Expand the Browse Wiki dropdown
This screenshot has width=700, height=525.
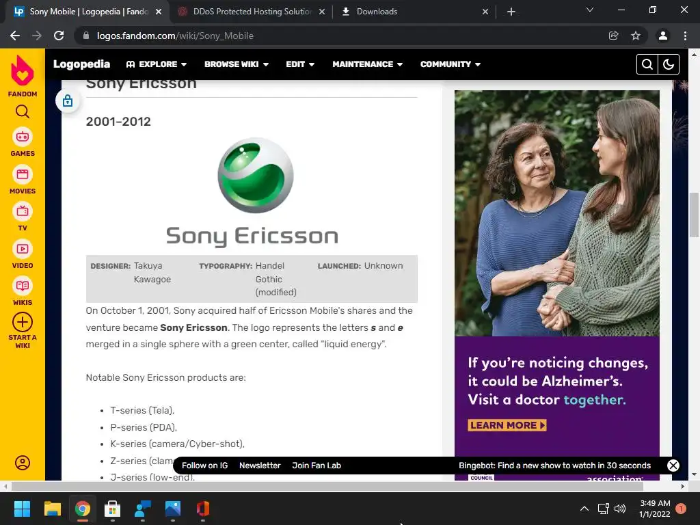pos(237,64)
